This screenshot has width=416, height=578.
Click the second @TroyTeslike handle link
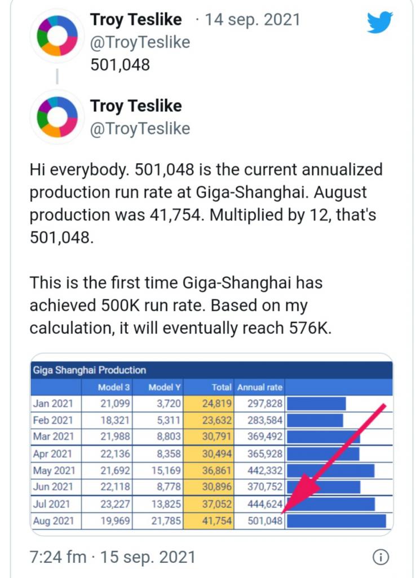point(140,128)
